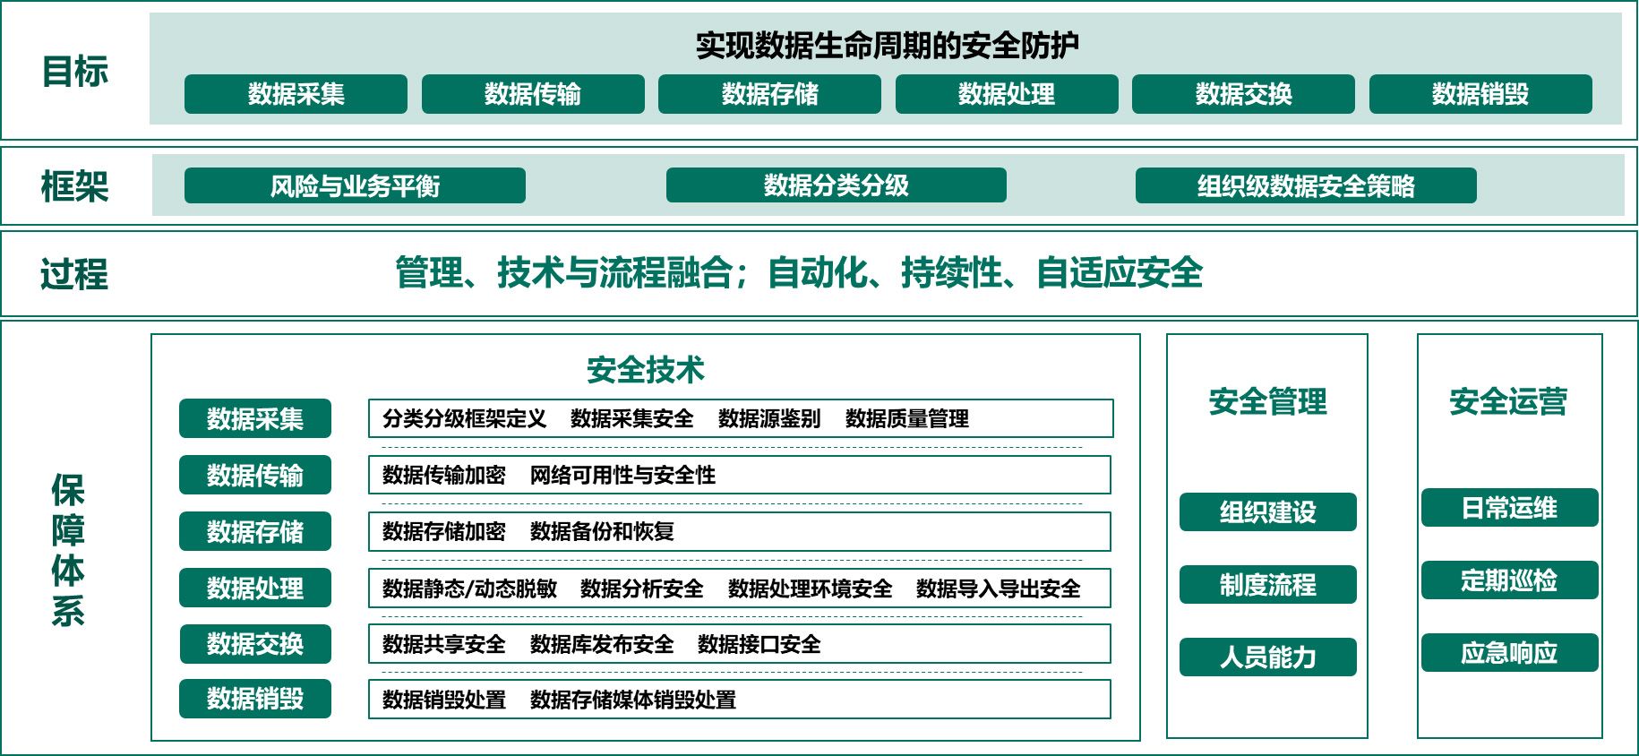1639x756 pixels.
Task: Click the 安全运营 heading
Action: coord(1509,401)
